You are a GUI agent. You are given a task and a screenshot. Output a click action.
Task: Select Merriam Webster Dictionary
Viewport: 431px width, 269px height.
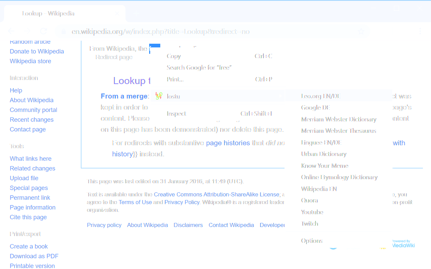click(338, 119)
